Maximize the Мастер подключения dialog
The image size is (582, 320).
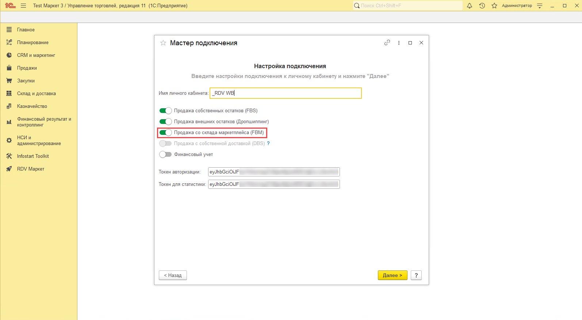410,43
